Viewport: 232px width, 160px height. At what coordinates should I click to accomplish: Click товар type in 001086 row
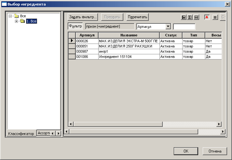194,57
